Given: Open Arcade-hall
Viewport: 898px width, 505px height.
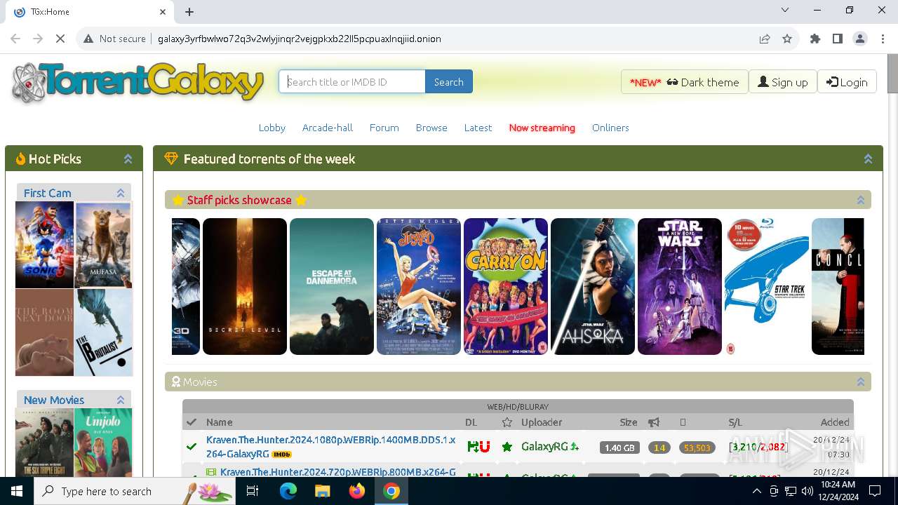Looking at the screenshot, I should coord(328,128).
